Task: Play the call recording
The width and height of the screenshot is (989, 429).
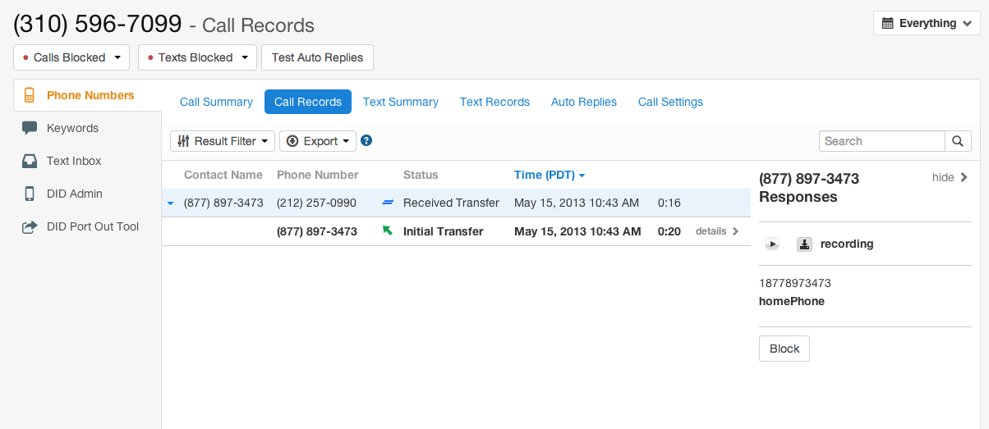Action: (772, 244)
